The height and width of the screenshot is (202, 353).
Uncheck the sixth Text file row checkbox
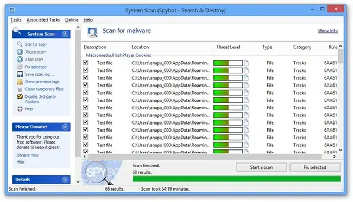[86, 100]
